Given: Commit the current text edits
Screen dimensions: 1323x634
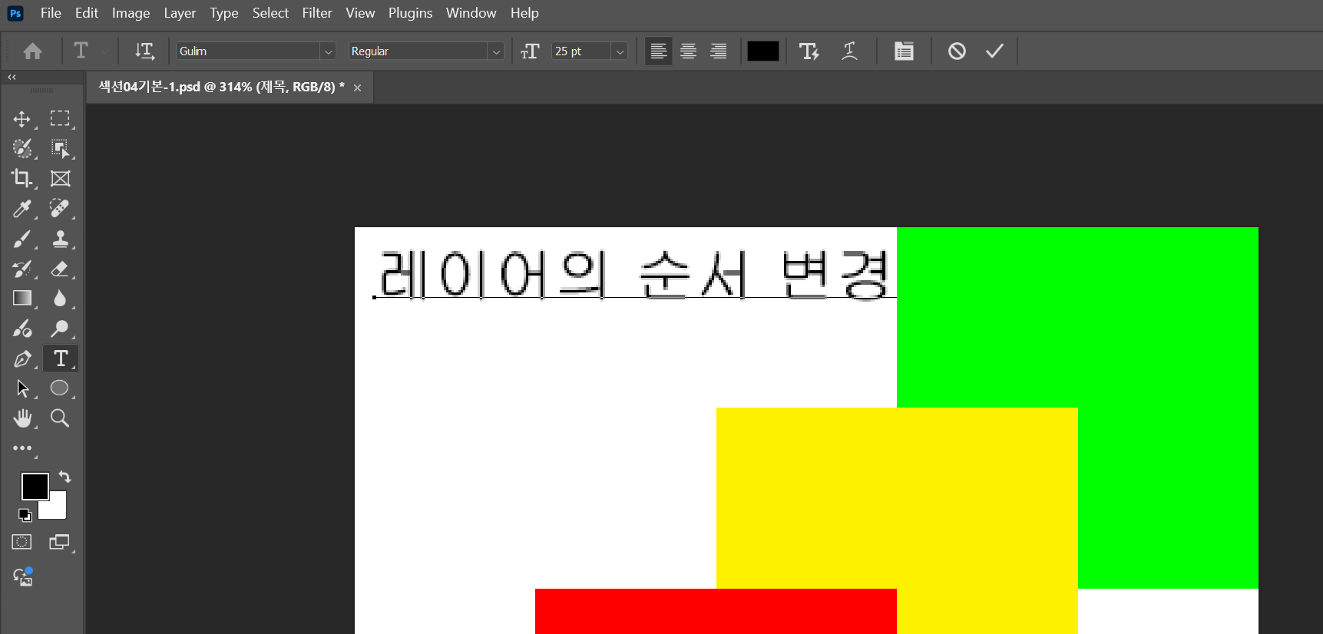Looking at the screenshot, I should [994, 51].
